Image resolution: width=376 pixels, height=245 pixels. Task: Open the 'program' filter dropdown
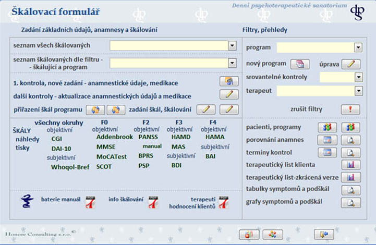pyautogui.click(x=358, y=47)
